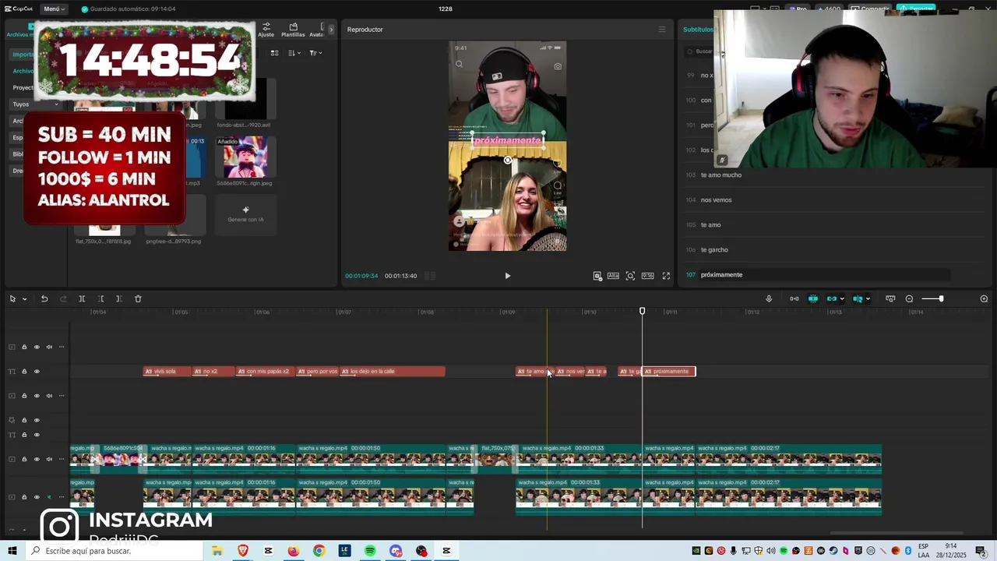Viewport: 997px width, 561px height.
Task: Select the Lego character image thumbnail
Action: click(245, 157)
